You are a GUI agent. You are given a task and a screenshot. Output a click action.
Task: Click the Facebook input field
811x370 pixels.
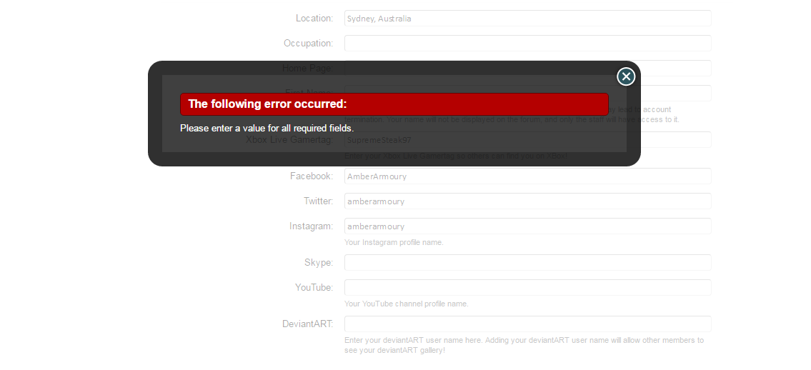point(527,176)
